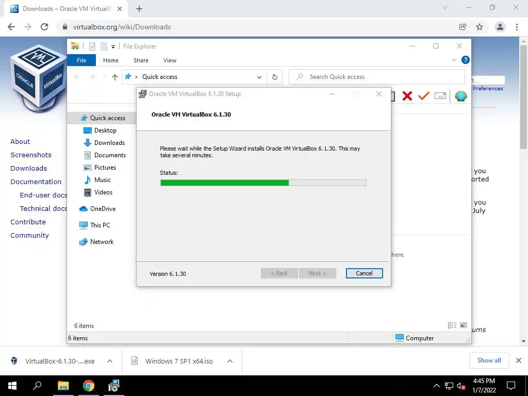Switch to the View ribbon tab
Image resolution: width=528 pixels, height=396 pixels.
pyautogui.click(x=170, y=60)
